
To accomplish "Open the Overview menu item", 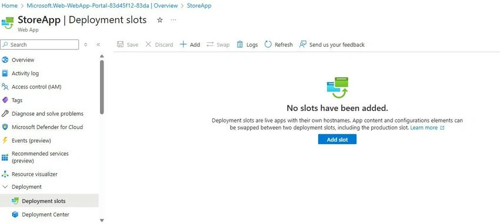I will click(23, 60).
